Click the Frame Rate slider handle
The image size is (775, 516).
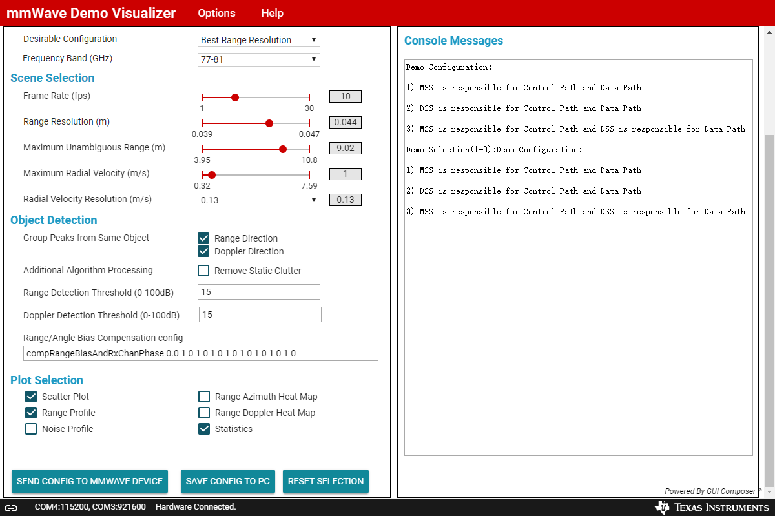[x=235, y=98]
